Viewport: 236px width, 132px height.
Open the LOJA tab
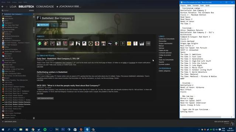point(13,7)
